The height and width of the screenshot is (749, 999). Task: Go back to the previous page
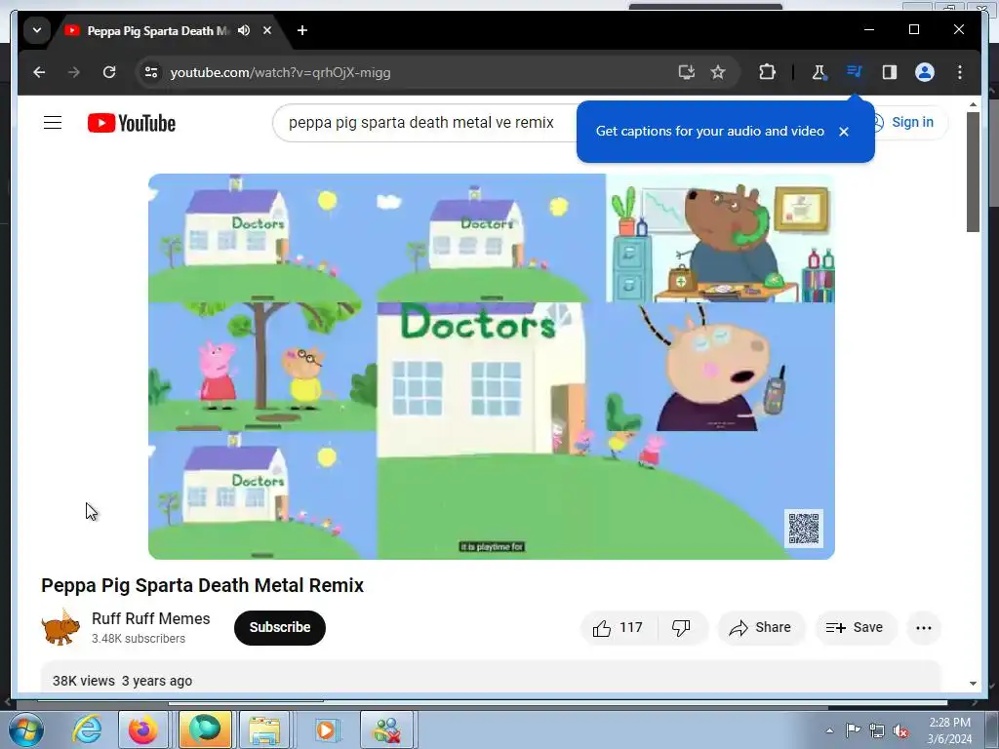(39, 72)
